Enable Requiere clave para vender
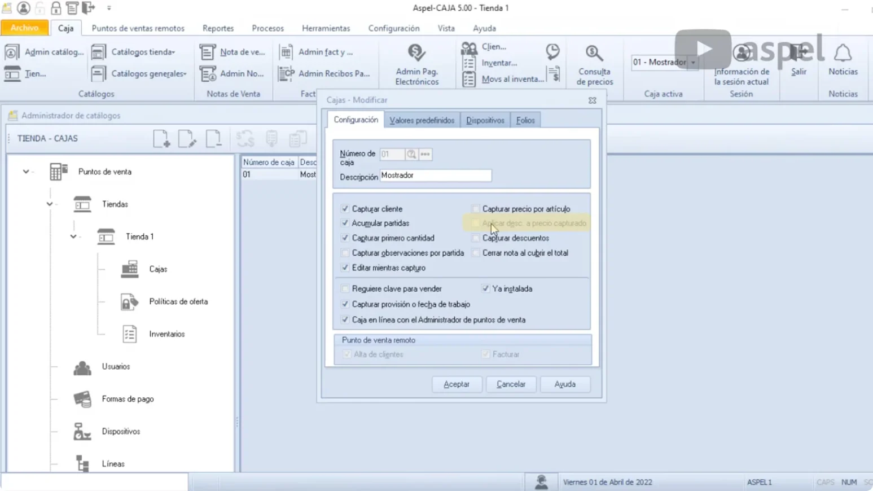 click(345, 289)
